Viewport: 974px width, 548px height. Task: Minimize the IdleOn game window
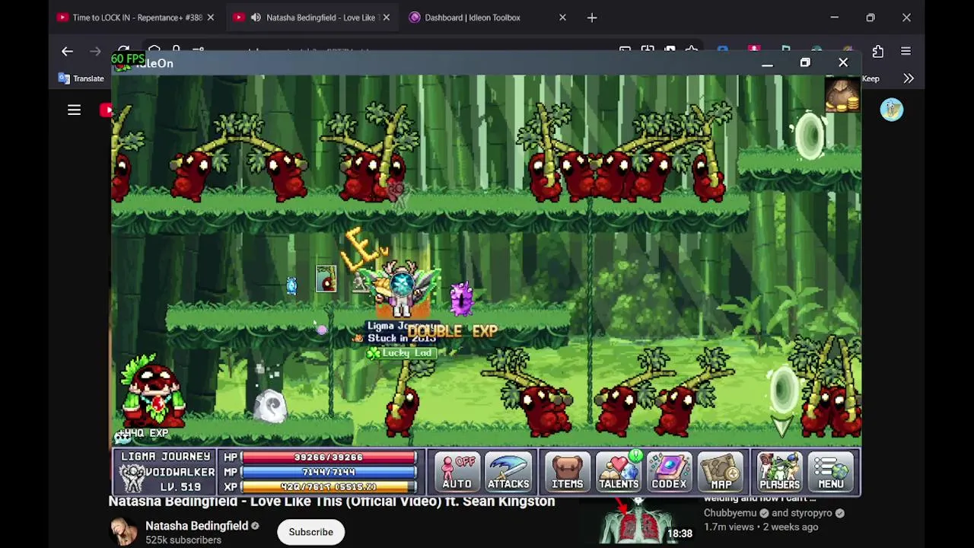click(767, 63)
